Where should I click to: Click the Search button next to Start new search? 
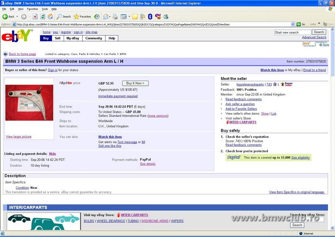(x=319, y=32)
